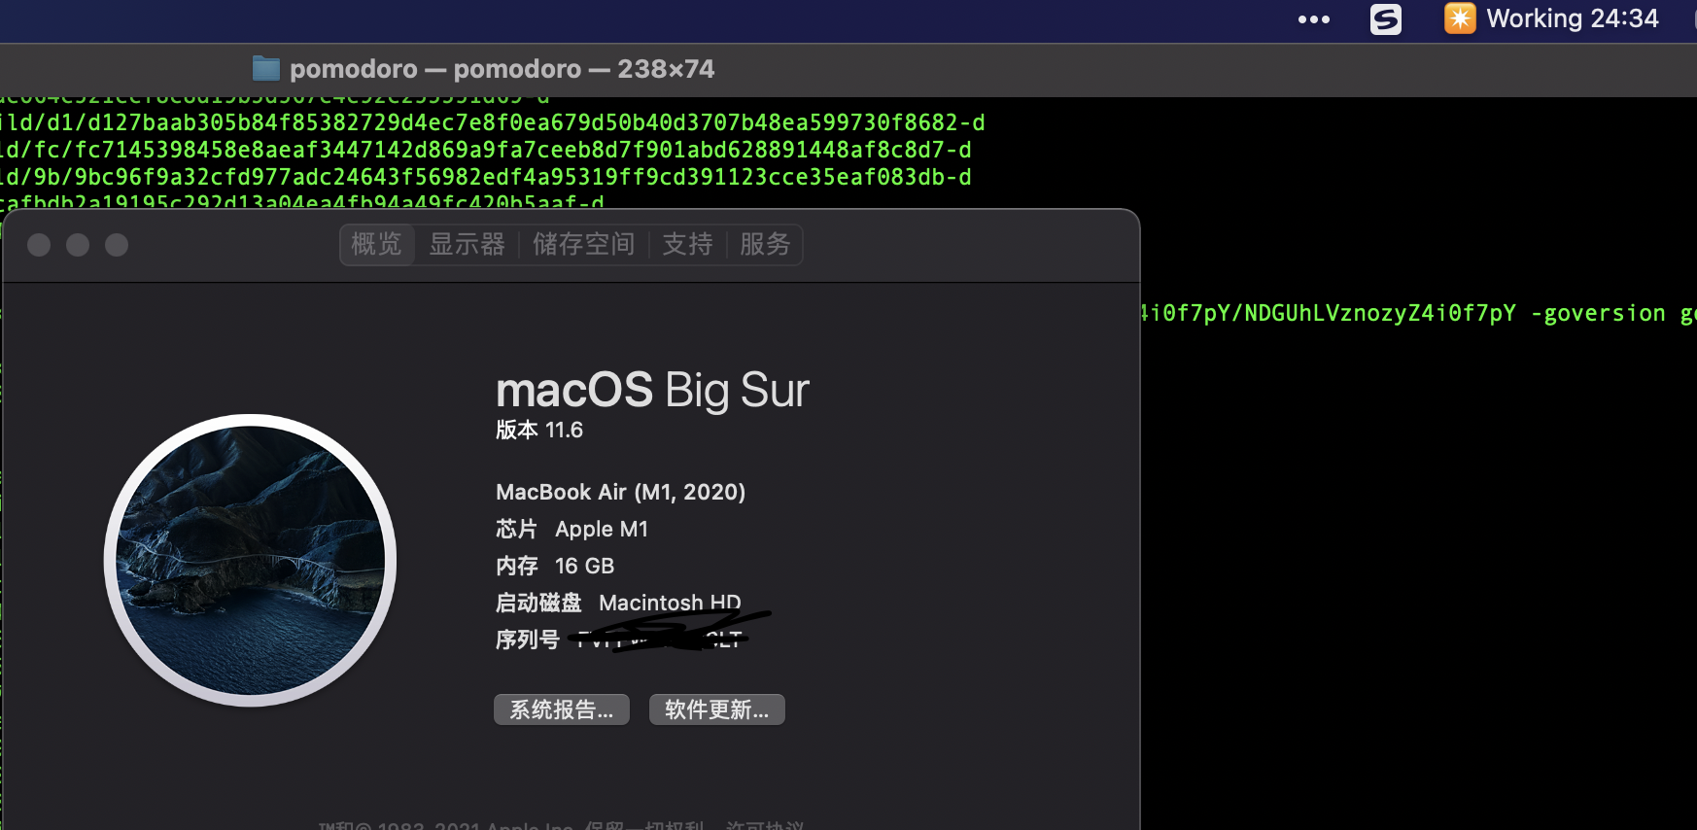Click the 软件更新... button
The height and width of the screenshot is (830, 1697).
[717, 709]
